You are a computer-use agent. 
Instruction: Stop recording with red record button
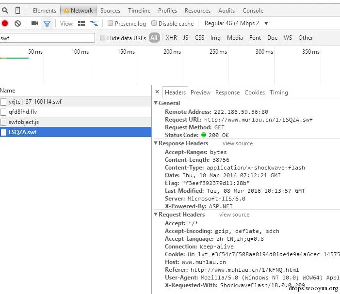[x=5, y=23]
